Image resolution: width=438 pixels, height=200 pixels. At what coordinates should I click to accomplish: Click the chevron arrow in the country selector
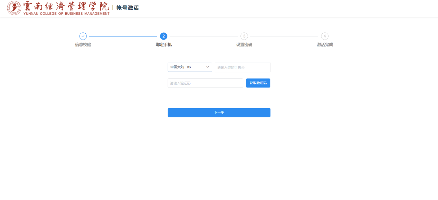[x=208, y=67]
